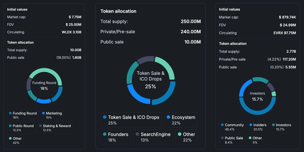The height and width of the screenshot is (152, 304).
Task: Click the Ecosystem 22% legend entry
Action: 181,120
